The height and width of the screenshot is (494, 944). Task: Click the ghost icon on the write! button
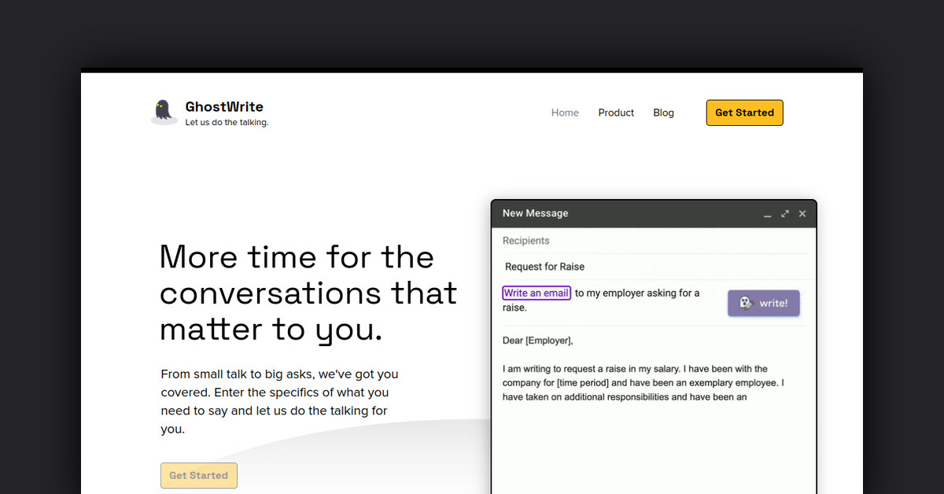tap(747, 304)
